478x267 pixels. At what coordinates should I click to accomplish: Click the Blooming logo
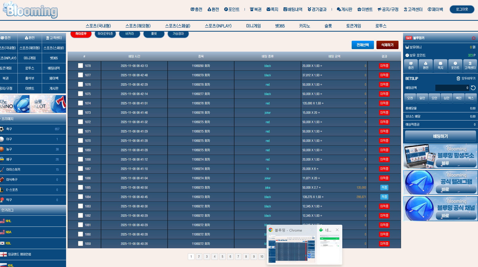(x=30, y=10)
